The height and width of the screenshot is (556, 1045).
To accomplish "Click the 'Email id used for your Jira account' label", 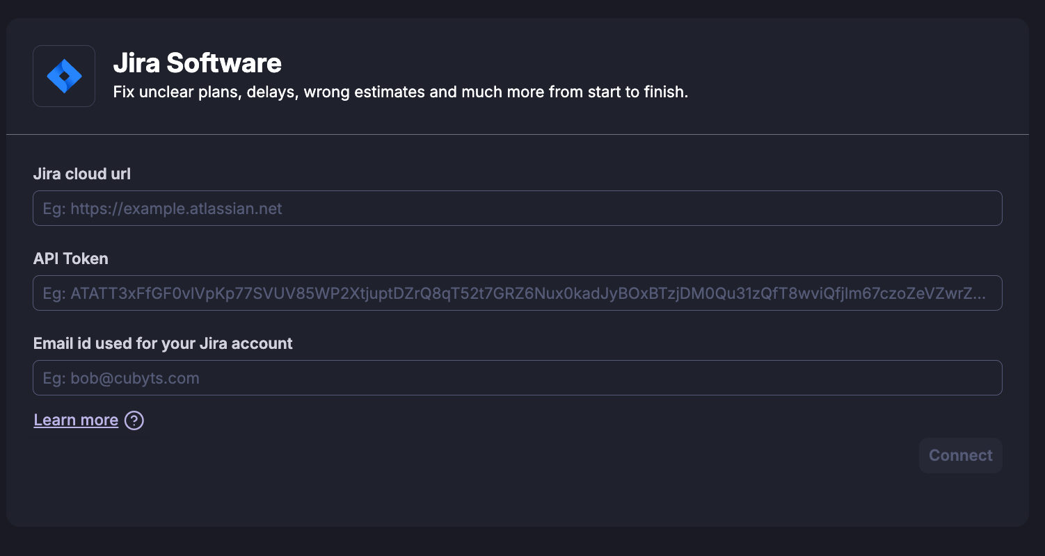I will (x=163, y=344).
